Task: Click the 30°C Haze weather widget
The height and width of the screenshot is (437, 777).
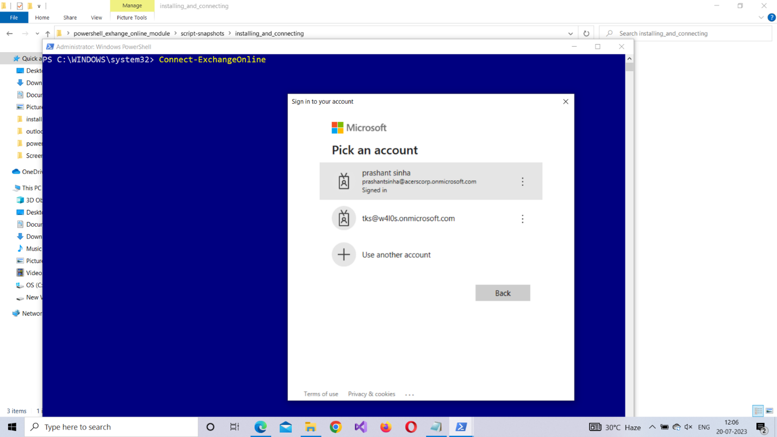Action: (615, 427)
